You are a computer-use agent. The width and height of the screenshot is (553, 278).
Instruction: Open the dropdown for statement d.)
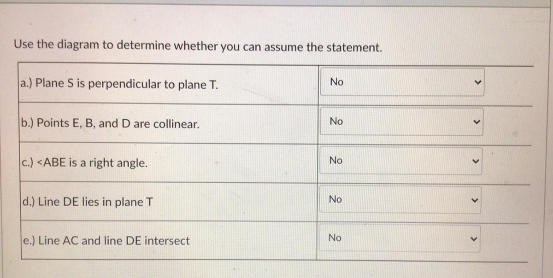[x=401, y=200]
